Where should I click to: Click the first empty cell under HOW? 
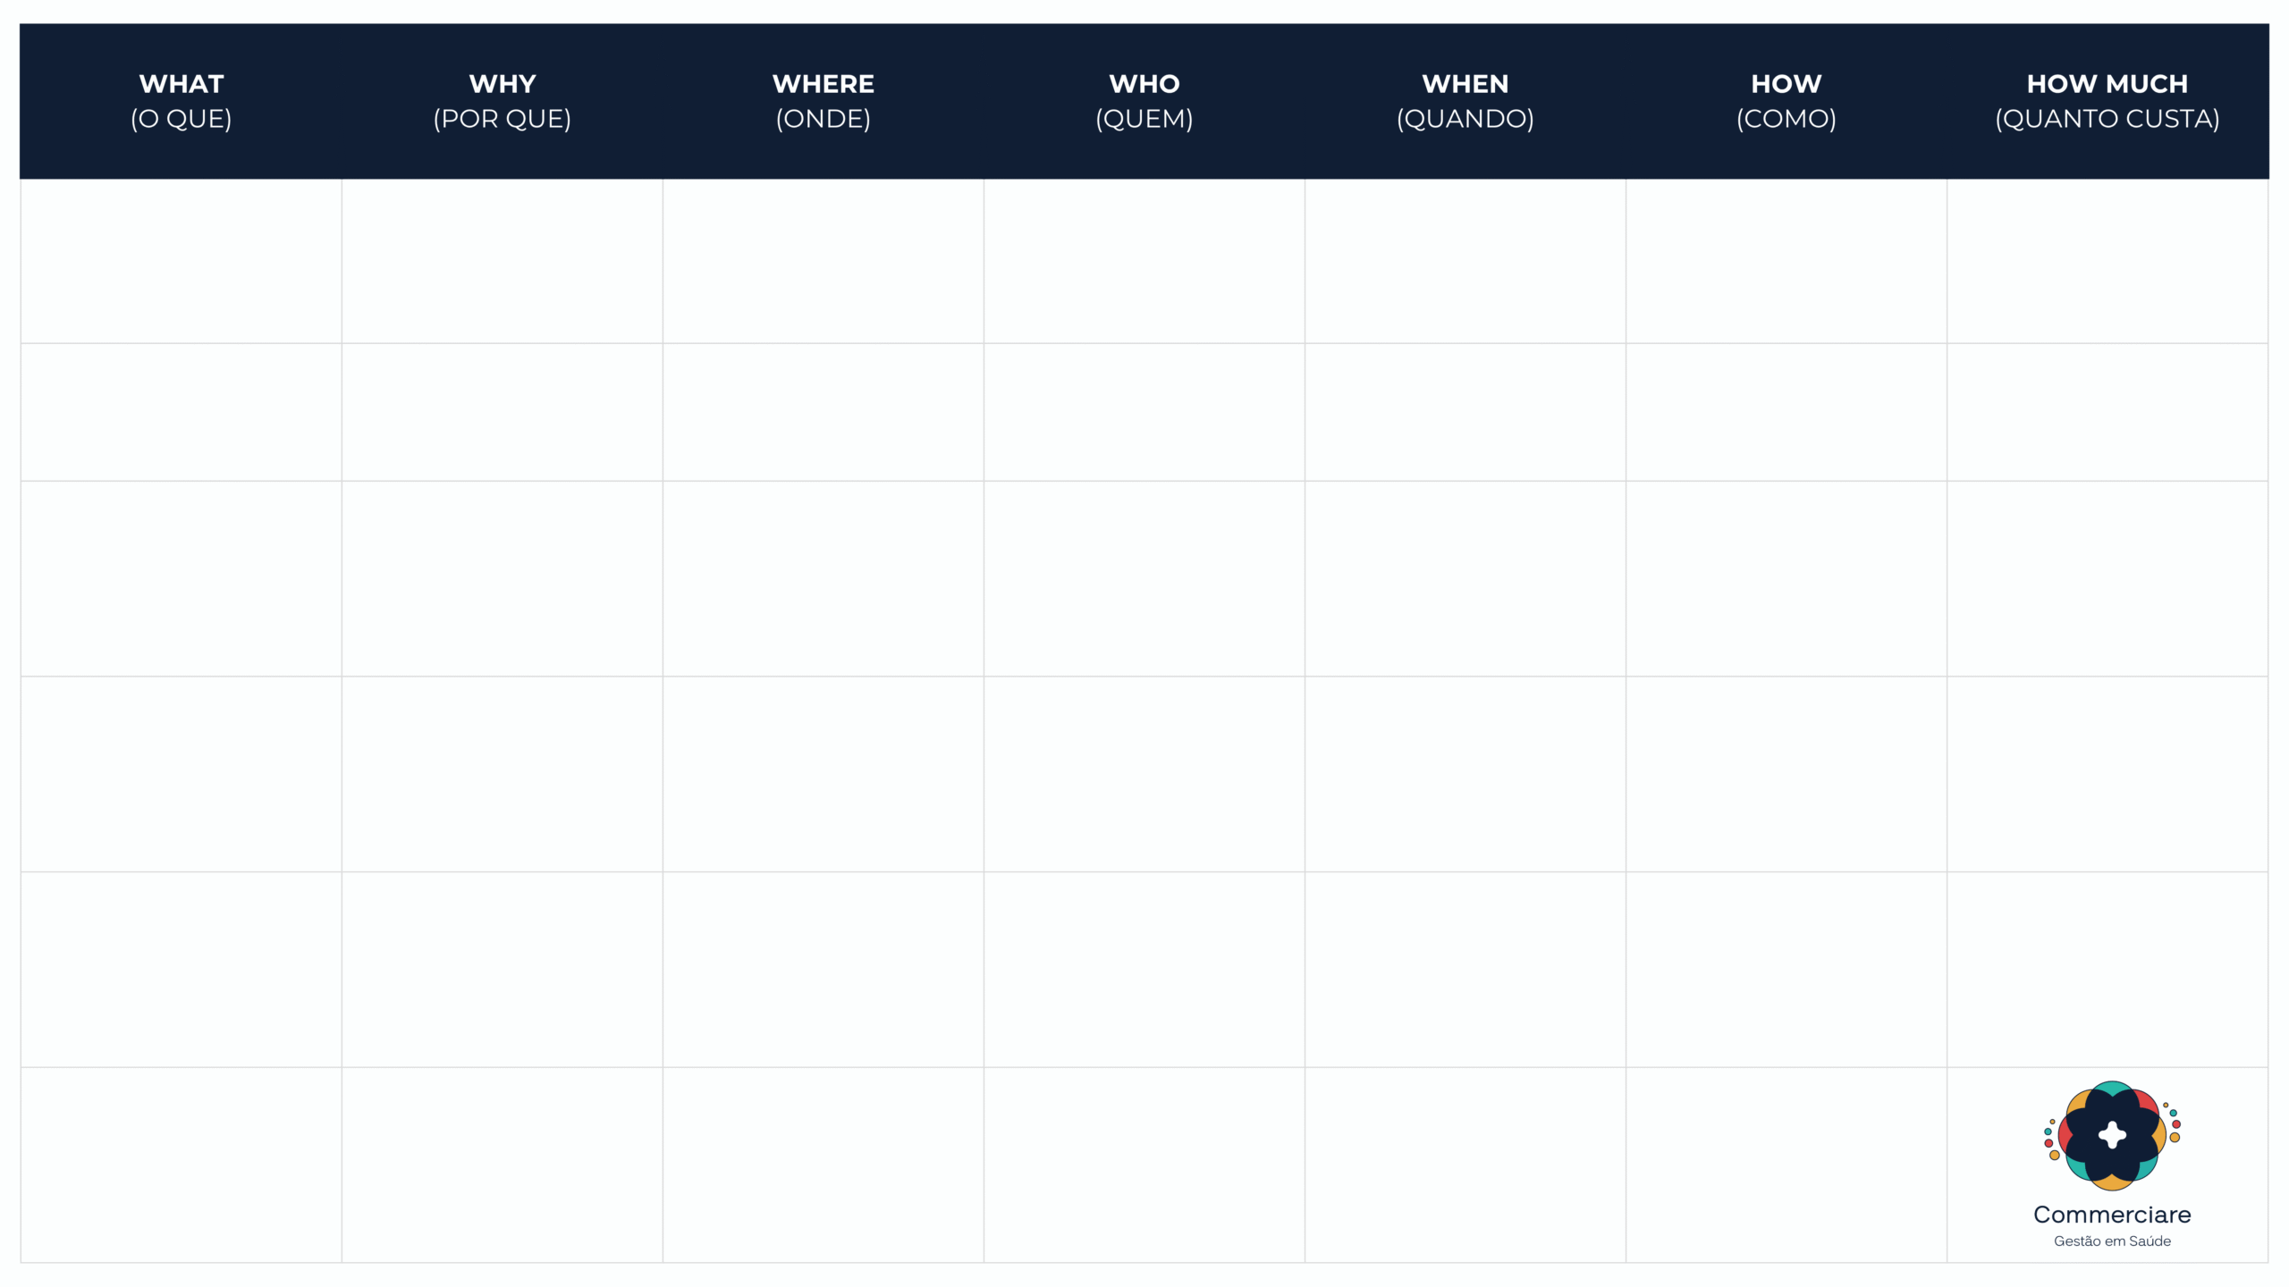(x=1786, y=261)
